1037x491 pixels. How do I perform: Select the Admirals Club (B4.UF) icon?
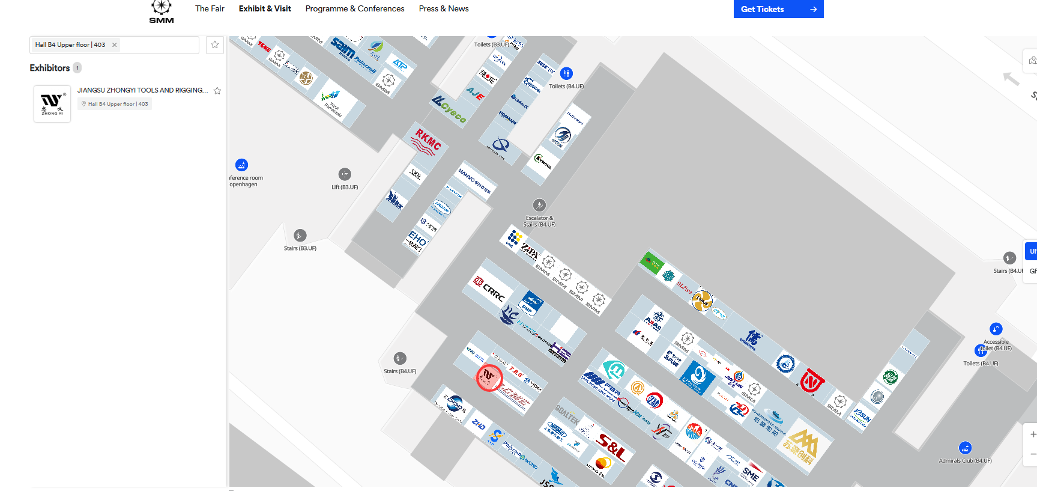[x=965, y=448]
